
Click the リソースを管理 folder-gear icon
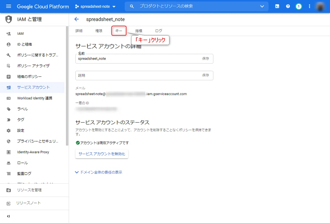click(x=9, y=190)
